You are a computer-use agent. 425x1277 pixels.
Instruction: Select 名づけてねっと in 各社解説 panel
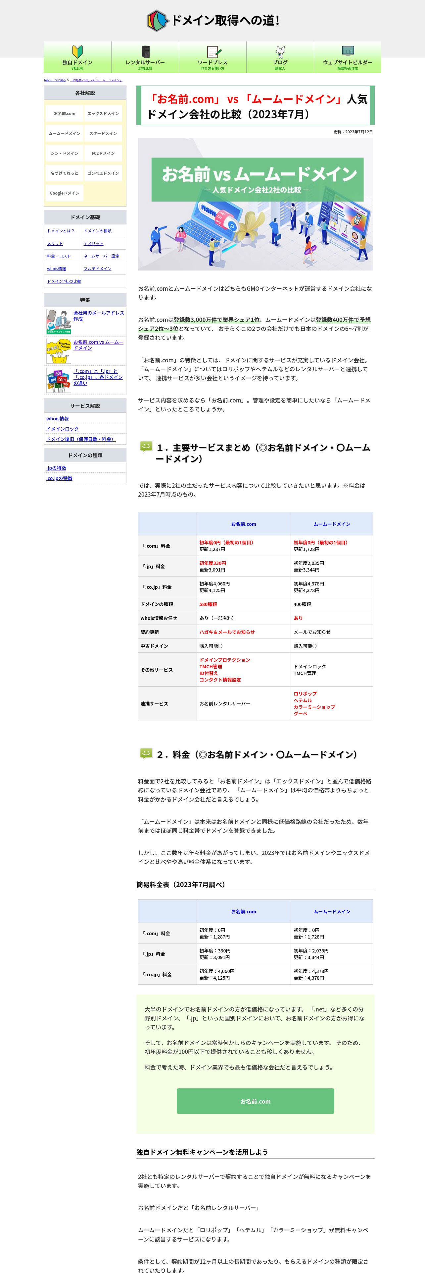pos(65,173)
